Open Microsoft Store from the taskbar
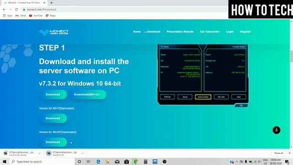The image size is (293, 165). (126, 161)
